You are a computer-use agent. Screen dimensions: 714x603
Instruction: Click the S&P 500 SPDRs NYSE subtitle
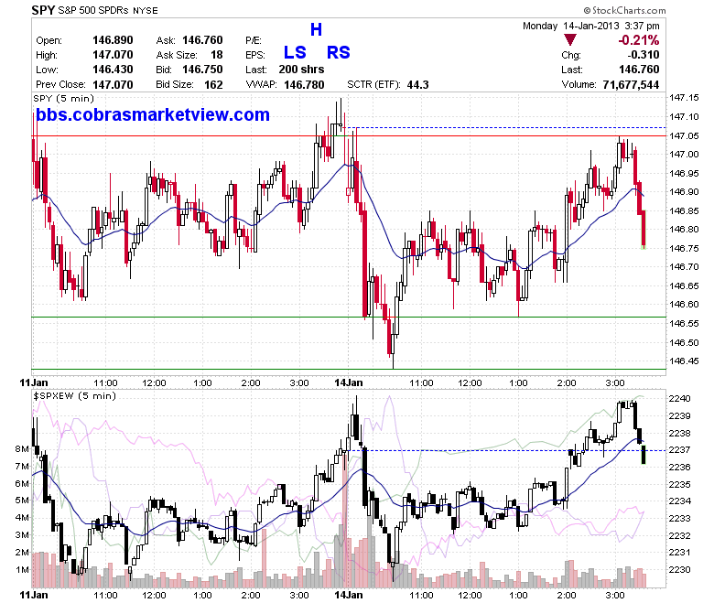pyautogui.click(x=108, y=10)
